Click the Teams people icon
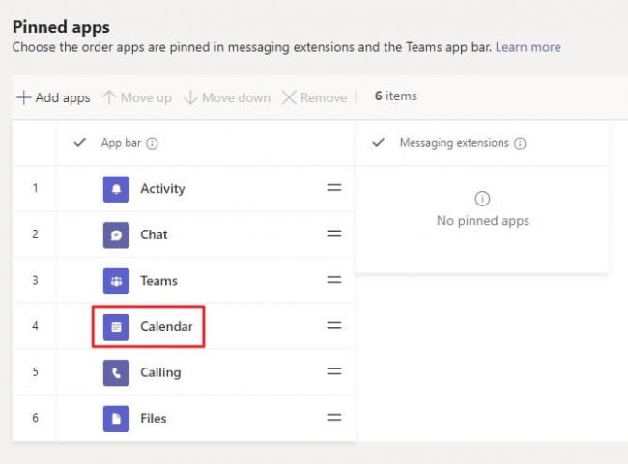This screenshot has width=628, height=464. click(116, 281)
